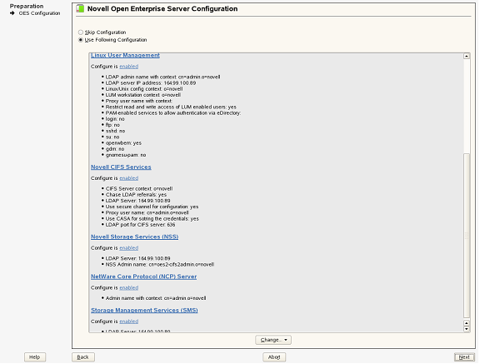Click LDAP port for CIFS server line

pos(140,225)
